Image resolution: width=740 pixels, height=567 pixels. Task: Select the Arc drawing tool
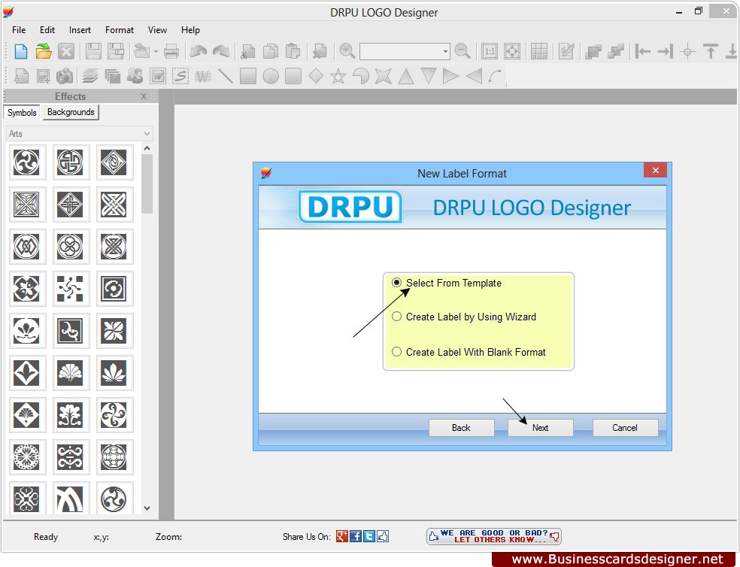click(495, 76)
